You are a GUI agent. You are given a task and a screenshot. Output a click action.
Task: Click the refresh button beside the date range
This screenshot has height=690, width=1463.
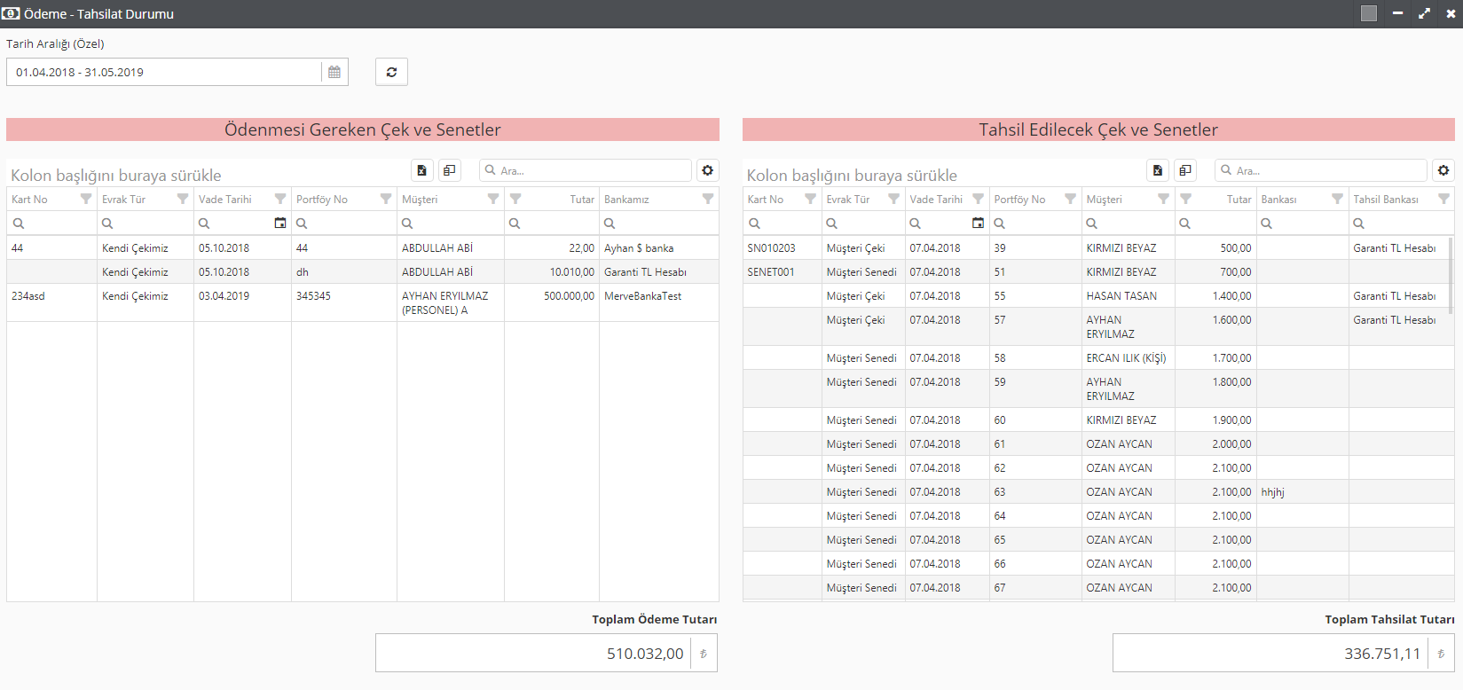[391, 72]
